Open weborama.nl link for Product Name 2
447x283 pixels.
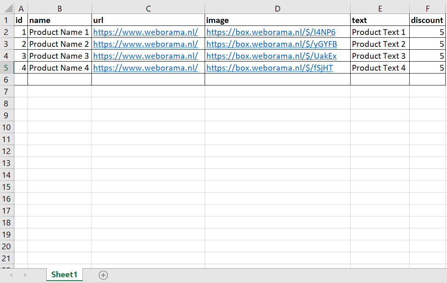146,44
